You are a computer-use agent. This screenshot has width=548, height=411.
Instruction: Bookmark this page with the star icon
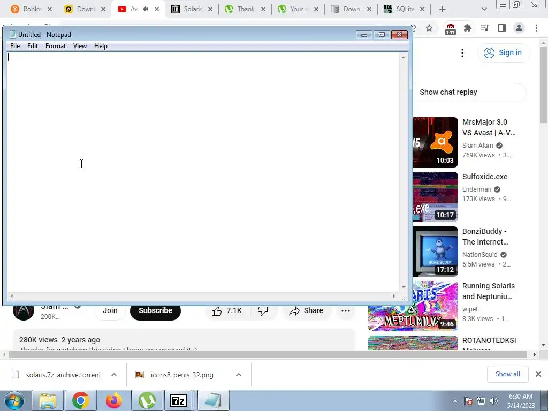pyautogui.click(x=429, y=28)
